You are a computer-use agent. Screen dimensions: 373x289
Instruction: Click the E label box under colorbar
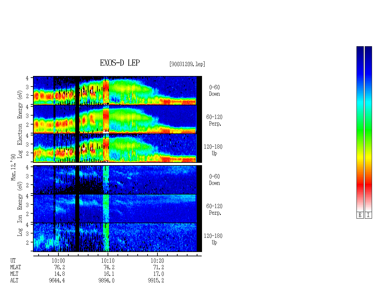(x=360, y=215)
